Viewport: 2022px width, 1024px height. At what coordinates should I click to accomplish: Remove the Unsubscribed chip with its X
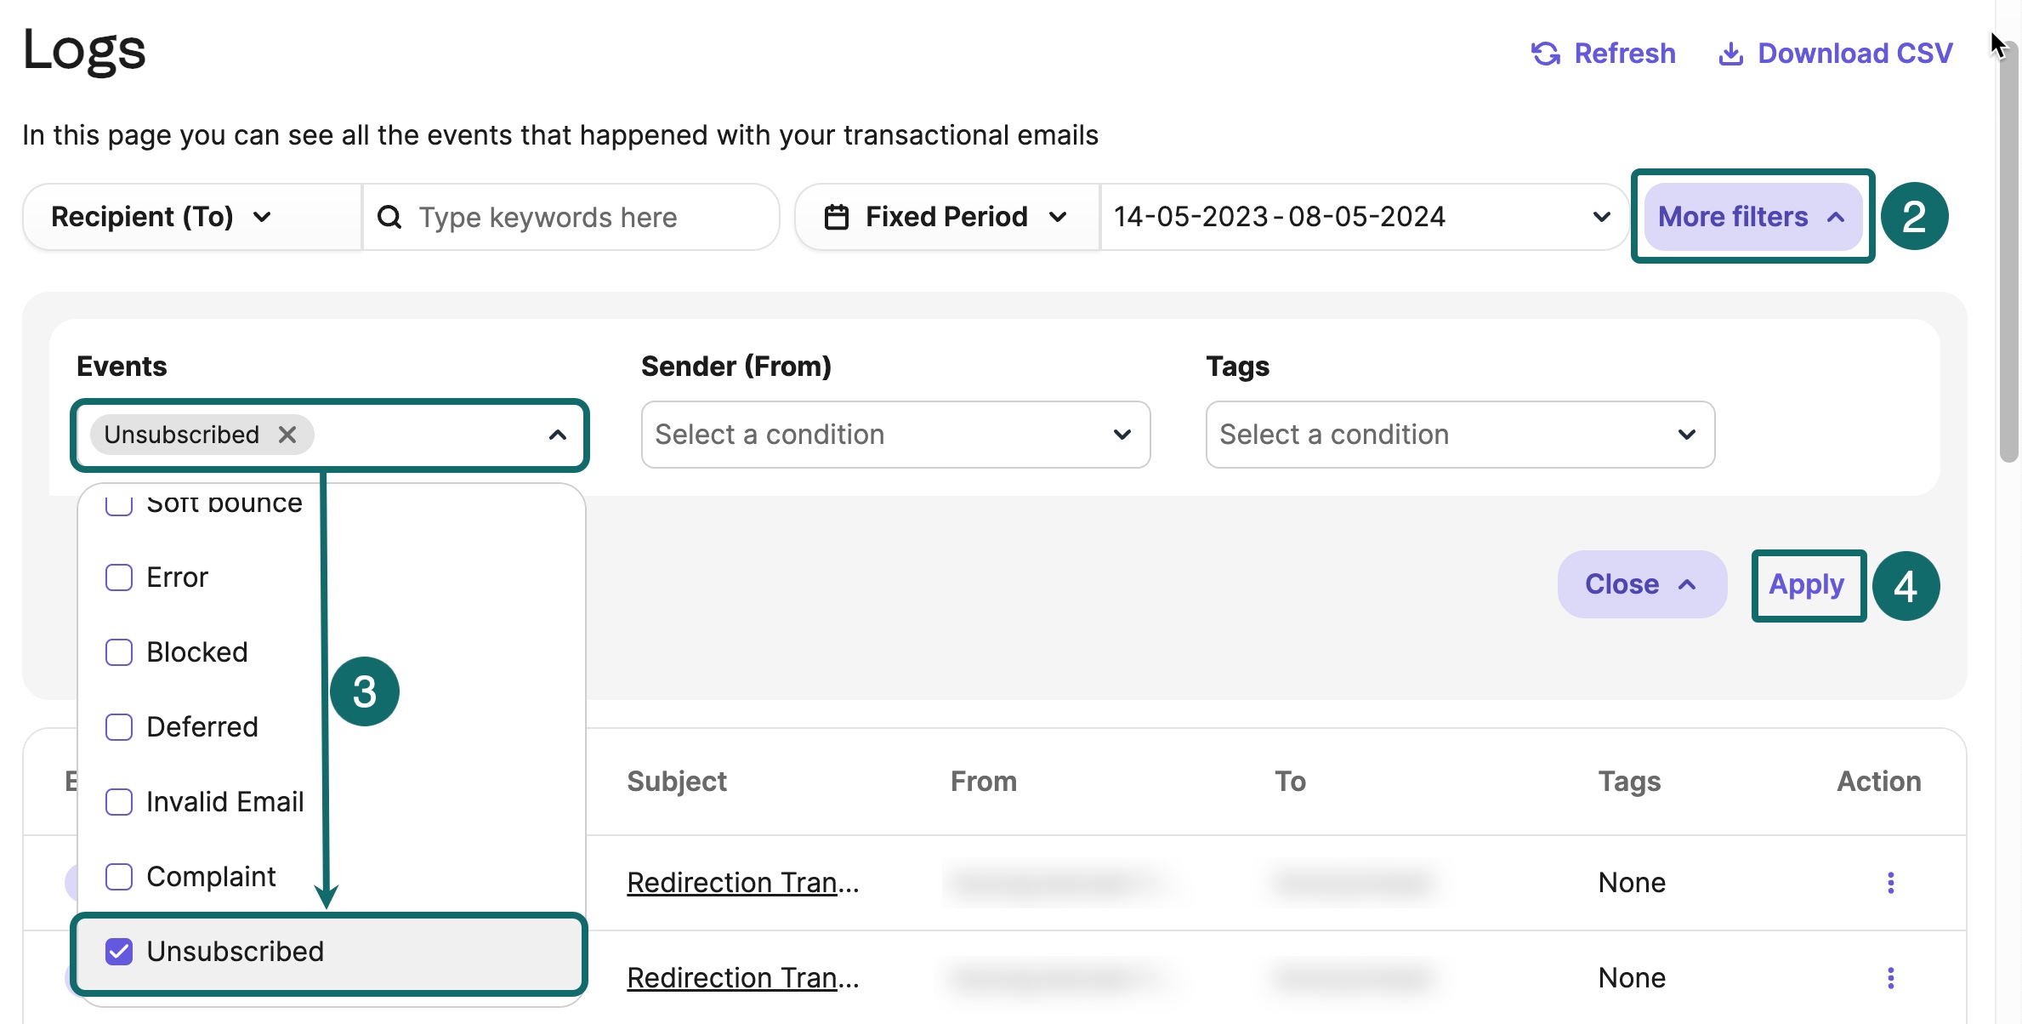pos(287,435)
